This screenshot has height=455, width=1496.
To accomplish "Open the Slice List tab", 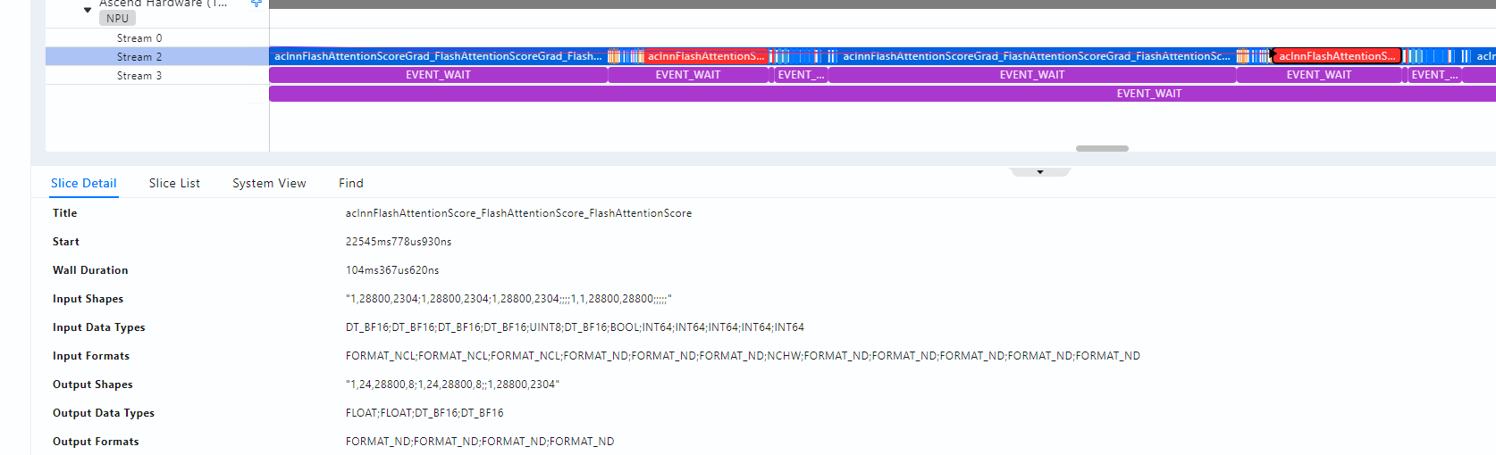I will 174,183.
